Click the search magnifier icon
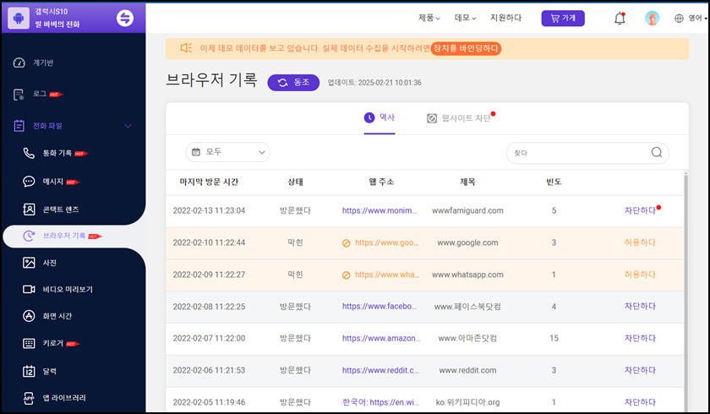Image resolution: width=710 pixels, height=414 pixels. coord(657,152)
